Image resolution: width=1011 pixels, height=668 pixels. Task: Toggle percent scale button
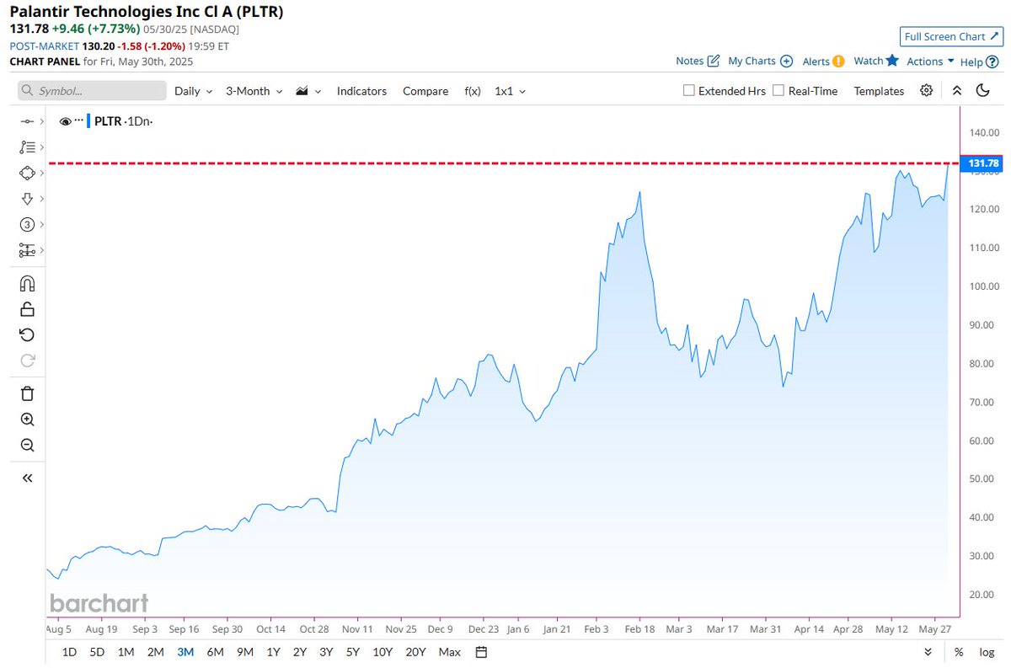(x=959, y=652)
